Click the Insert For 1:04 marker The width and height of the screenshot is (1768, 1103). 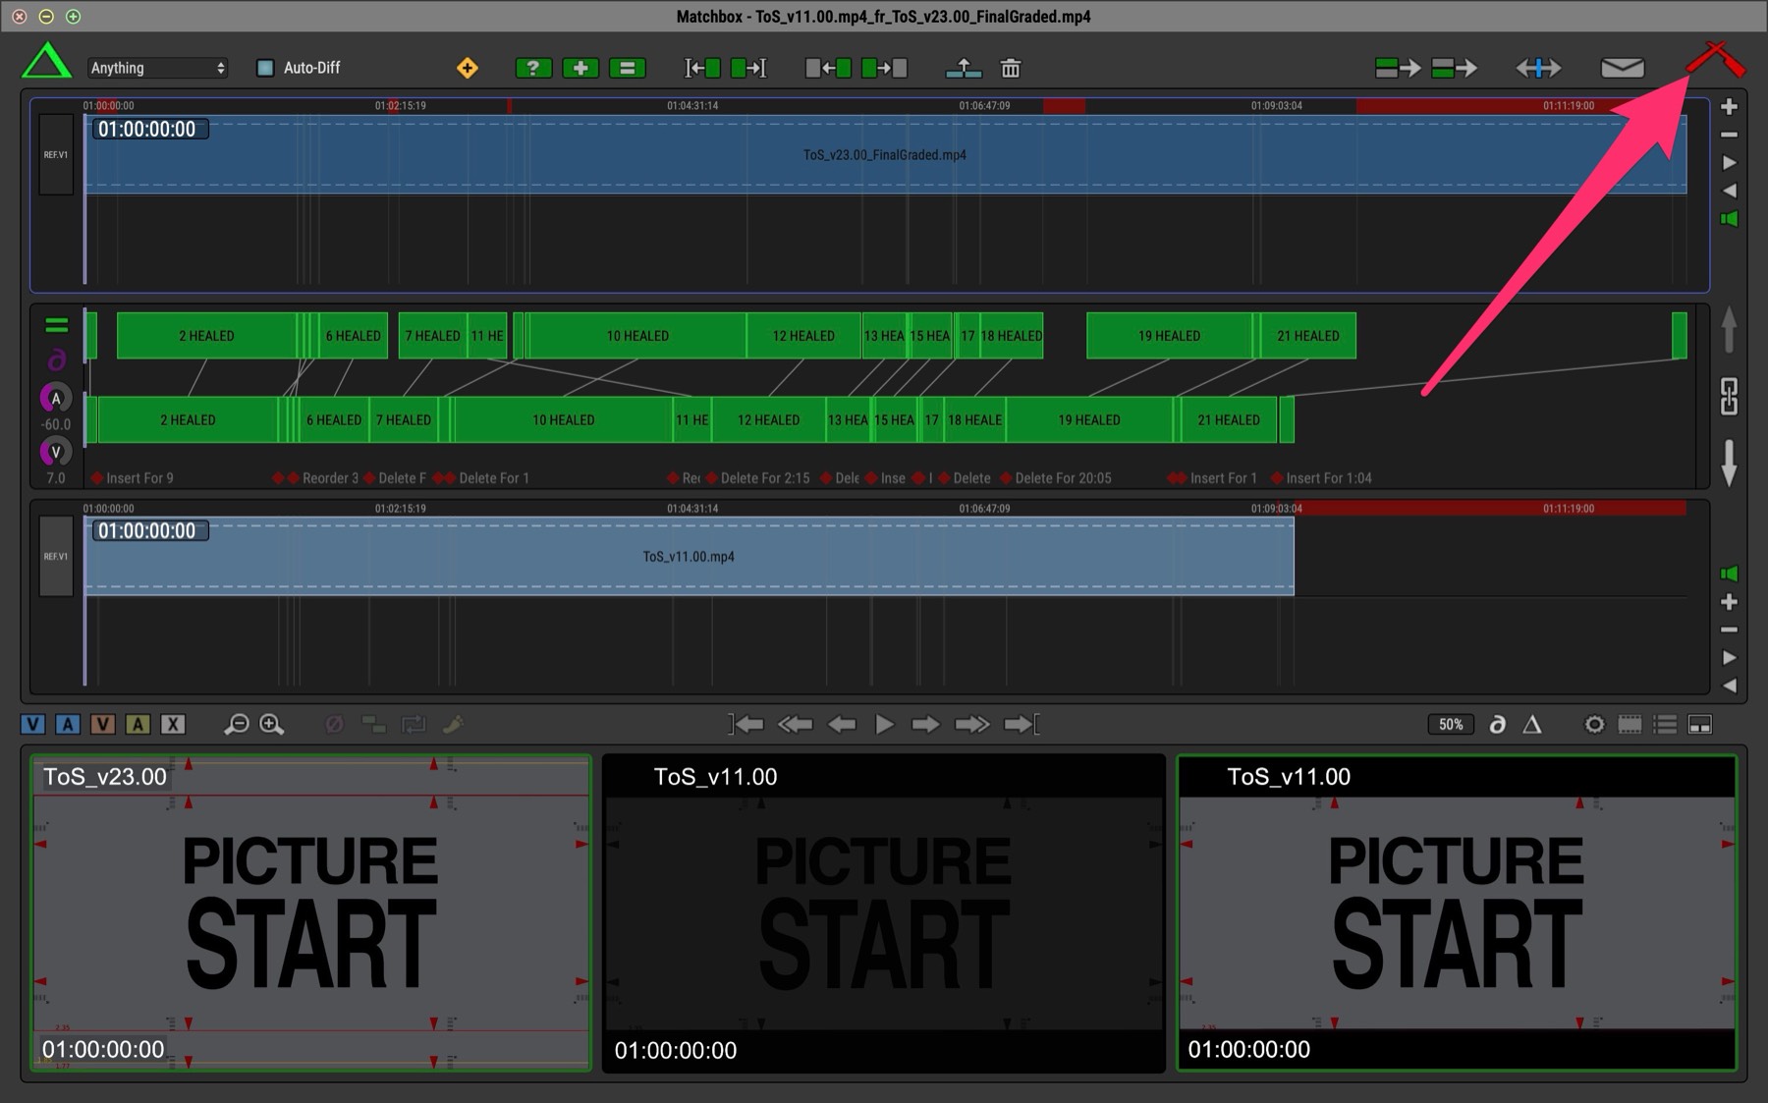tap(1322, 478)
